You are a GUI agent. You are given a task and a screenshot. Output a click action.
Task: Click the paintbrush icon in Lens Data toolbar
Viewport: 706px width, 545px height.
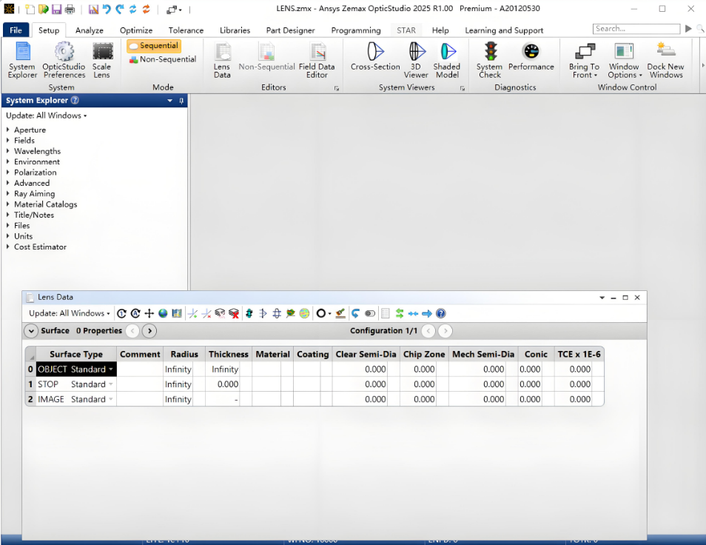pyautogui.click(x=341, y=313)
